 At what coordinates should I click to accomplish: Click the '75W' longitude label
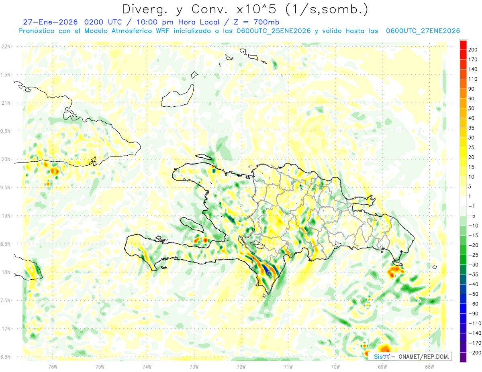tap(100, 366)
